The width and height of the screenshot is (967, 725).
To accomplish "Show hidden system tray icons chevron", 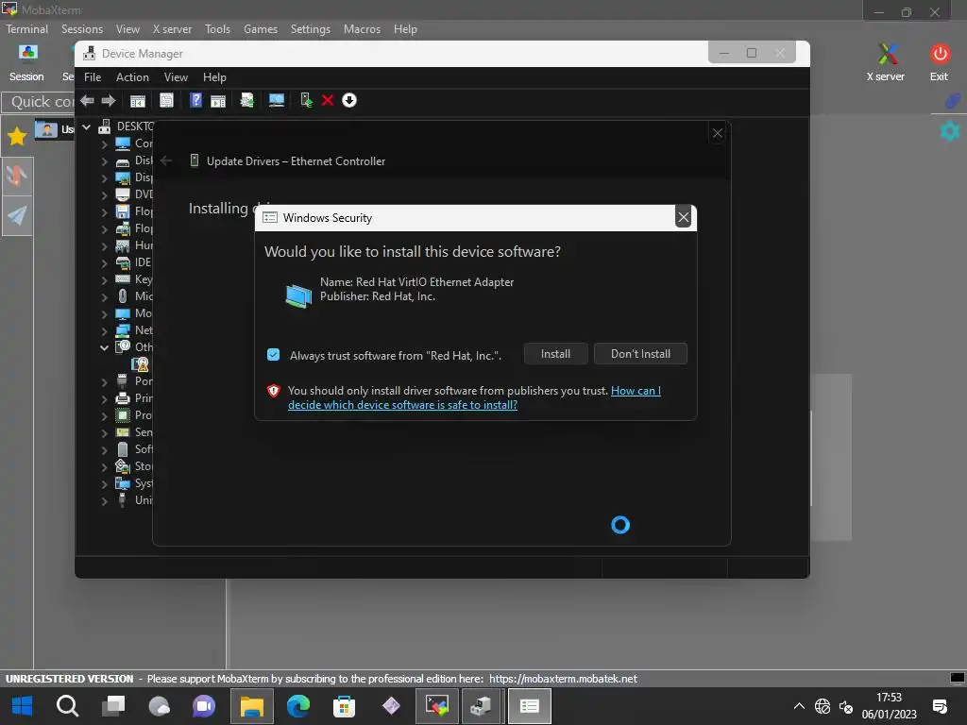I will coord(799,706).
